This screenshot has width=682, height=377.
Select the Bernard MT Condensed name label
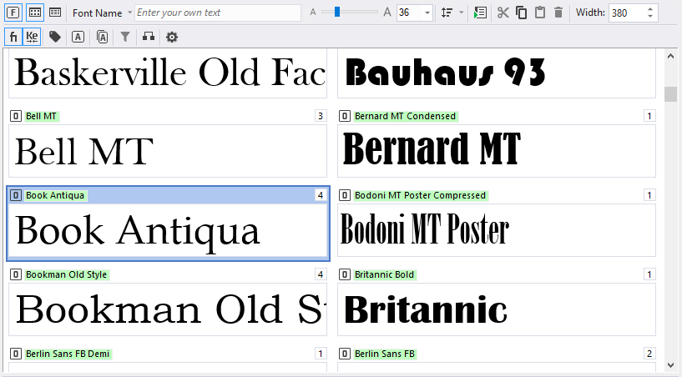point(406,116)
